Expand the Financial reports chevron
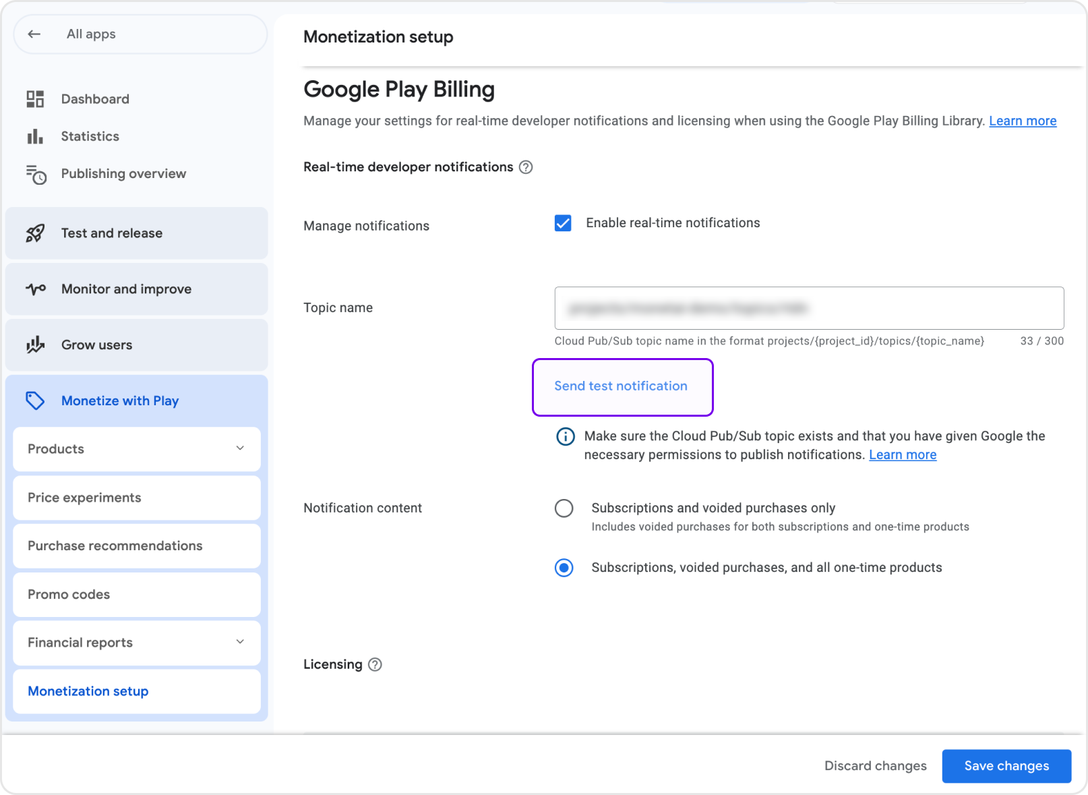1088x795 pixels. pos(240,642)
